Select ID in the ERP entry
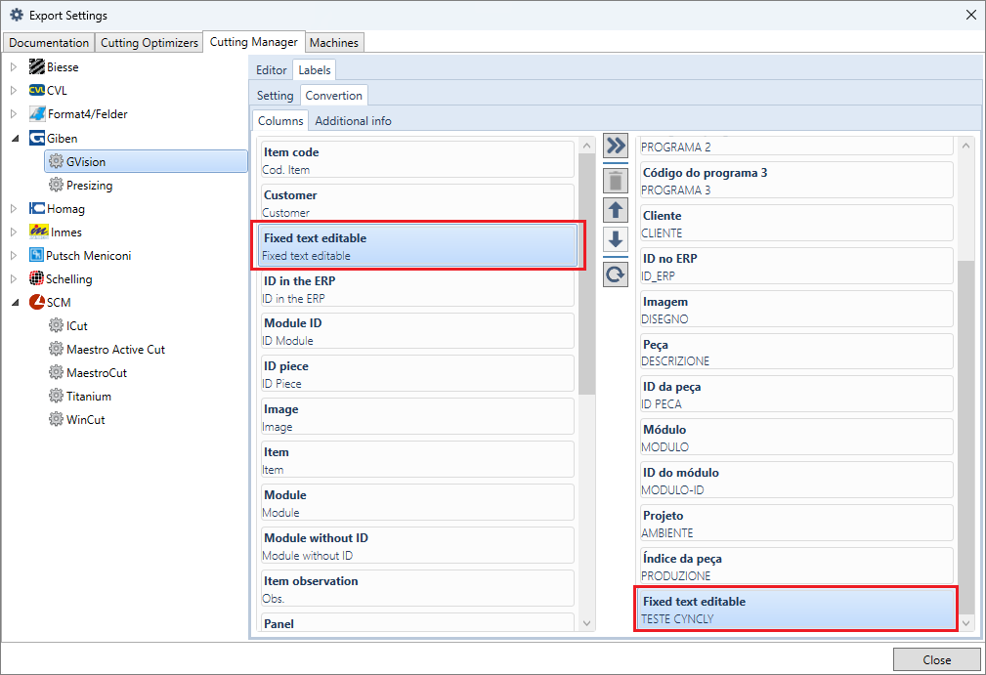Viewport: 986px width, 675px height. 417,288
